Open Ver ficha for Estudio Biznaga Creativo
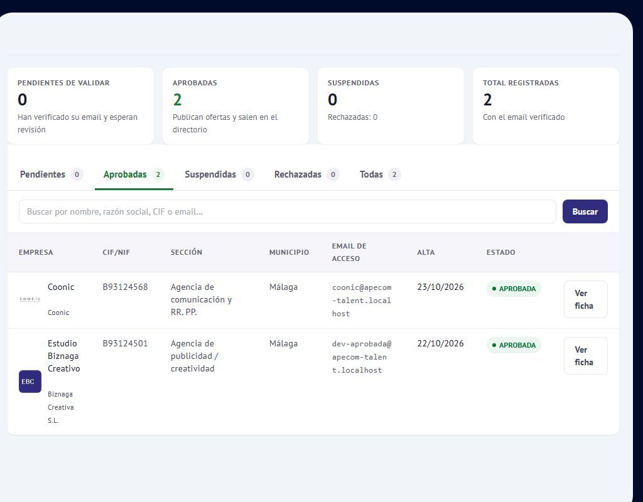Screen dimensions: 643x502 tap(586, 356)
